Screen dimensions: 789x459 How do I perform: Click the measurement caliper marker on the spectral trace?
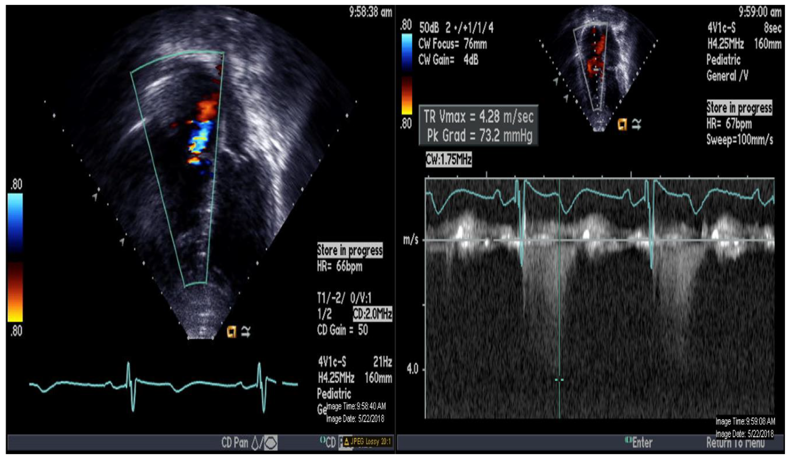pyautogui.click(x=559, y=380)
